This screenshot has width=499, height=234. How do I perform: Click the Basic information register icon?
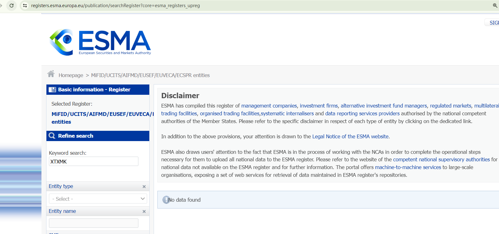pyautogui.click(x=52, y=89)
